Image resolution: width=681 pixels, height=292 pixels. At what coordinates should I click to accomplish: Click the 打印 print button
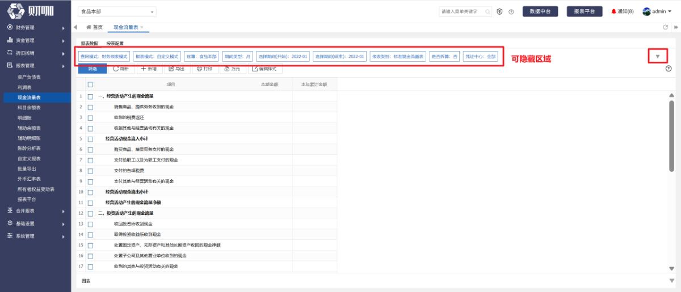point(204,69)
